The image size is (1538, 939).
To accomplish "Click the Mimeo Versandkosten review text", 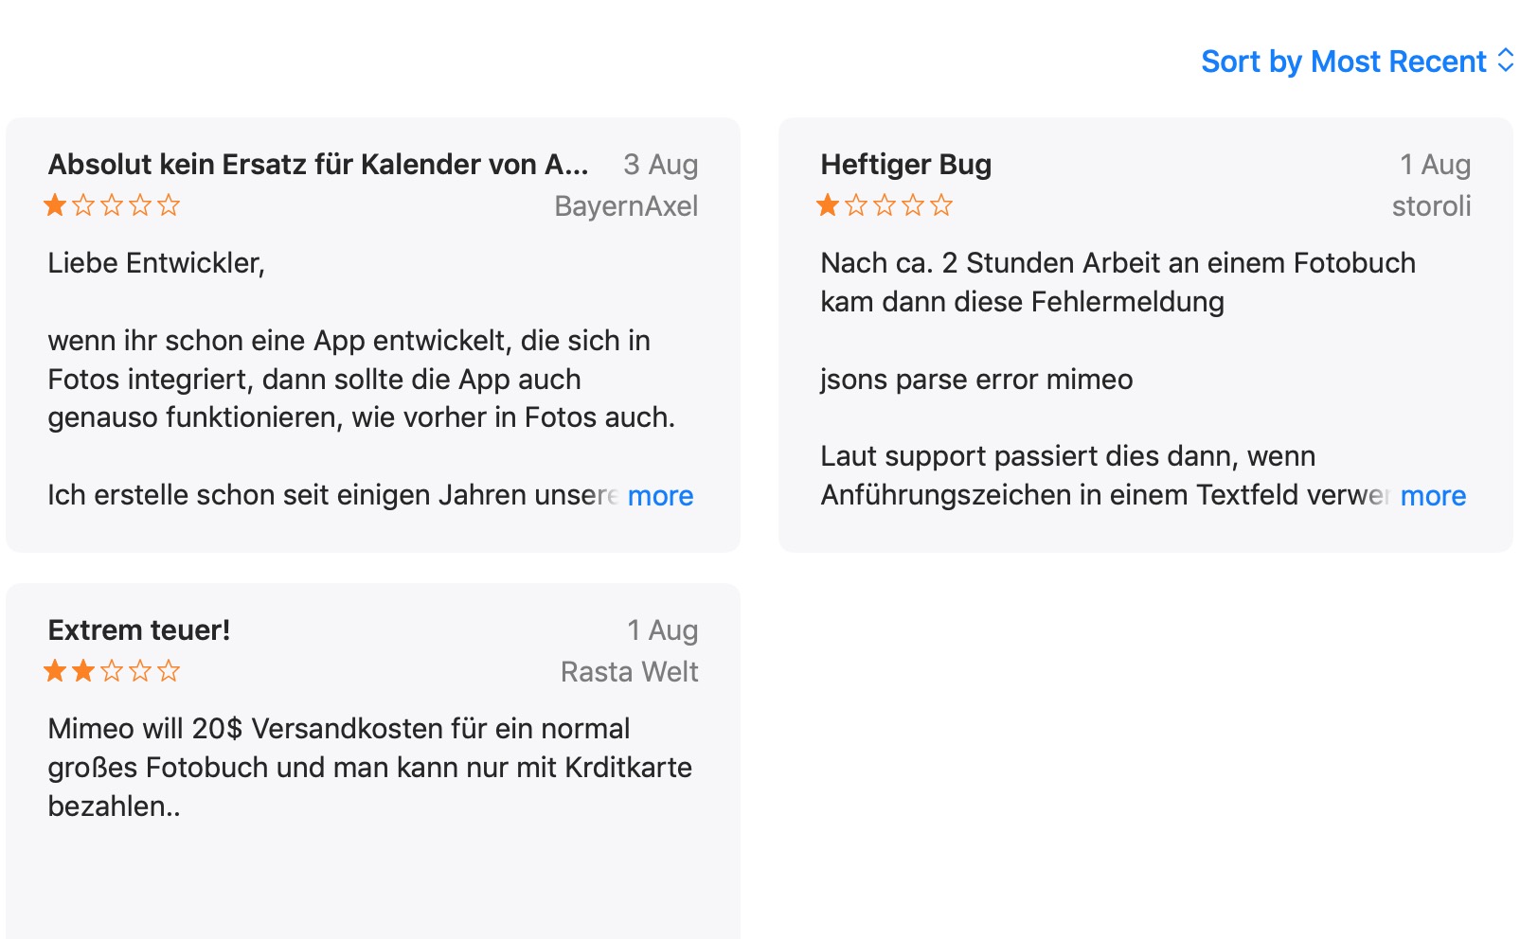I will tap(369, 767).
